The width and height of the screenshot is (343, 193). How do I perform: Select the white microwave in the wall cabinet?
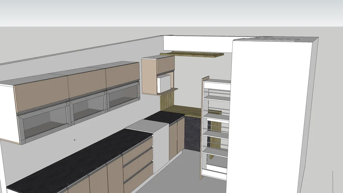point(163,84)
